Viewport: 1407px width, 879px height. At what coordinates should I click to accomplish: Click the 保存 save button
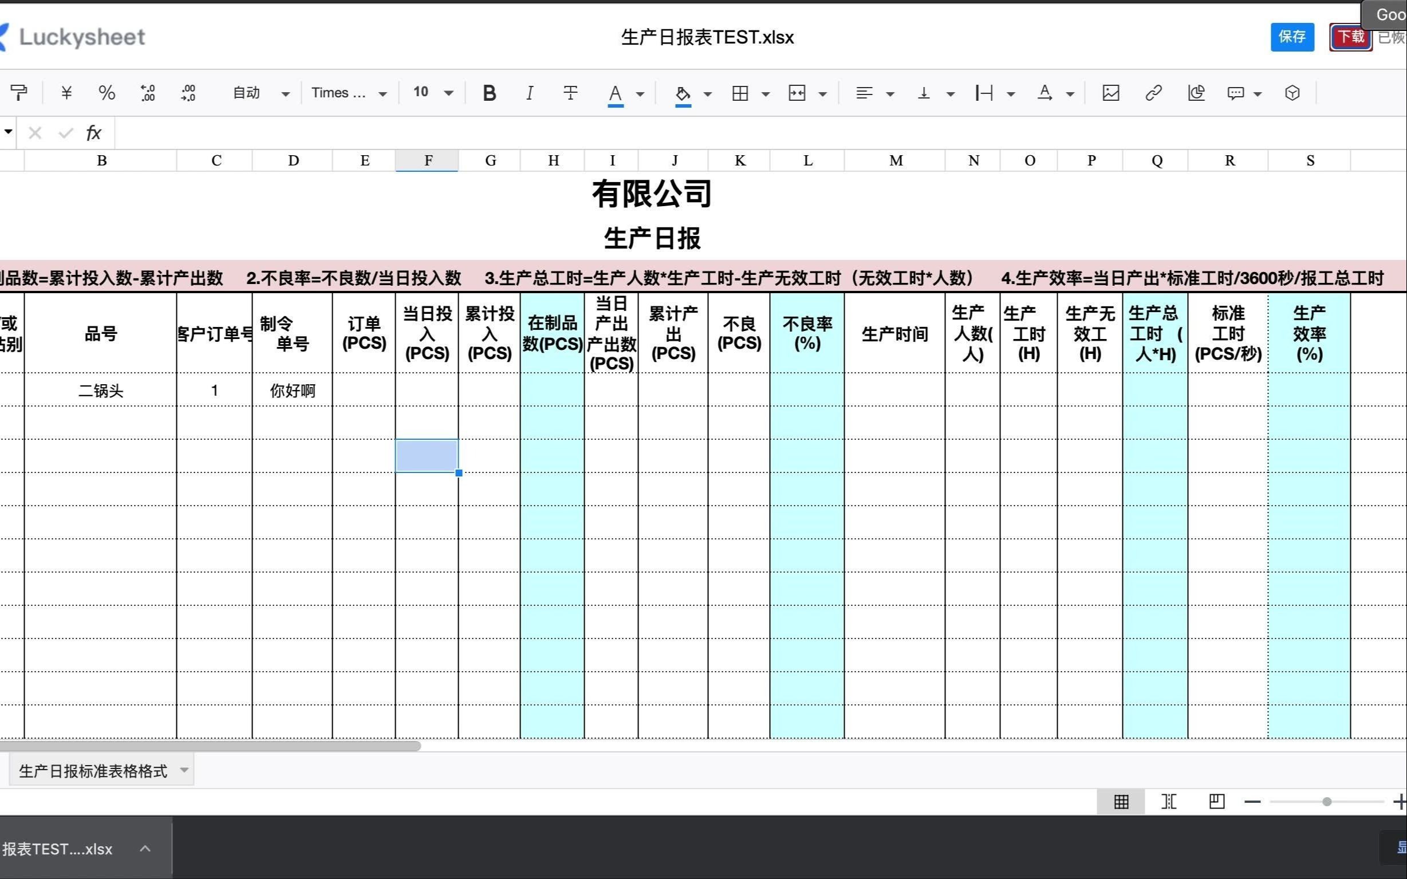pos(1292,37)
